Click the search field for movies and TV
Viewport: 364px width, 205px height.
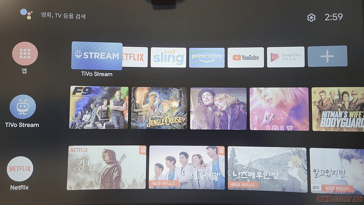pyautogui.click(x=63, y=16)
